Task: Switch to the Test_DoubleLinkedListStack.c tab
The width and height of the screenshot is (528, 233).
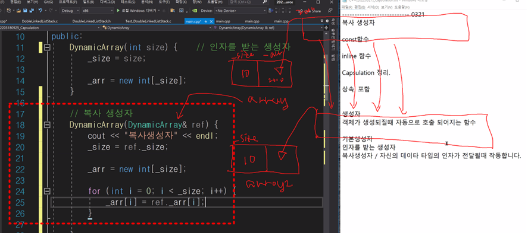Action: pyautogui.click(x=148, y=21)
